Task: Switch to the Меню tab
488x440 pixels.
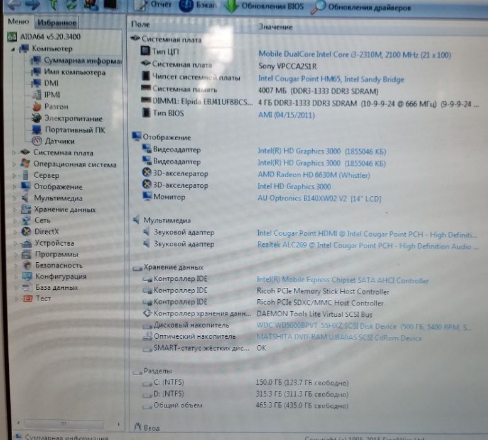Action: pos(18,21)
